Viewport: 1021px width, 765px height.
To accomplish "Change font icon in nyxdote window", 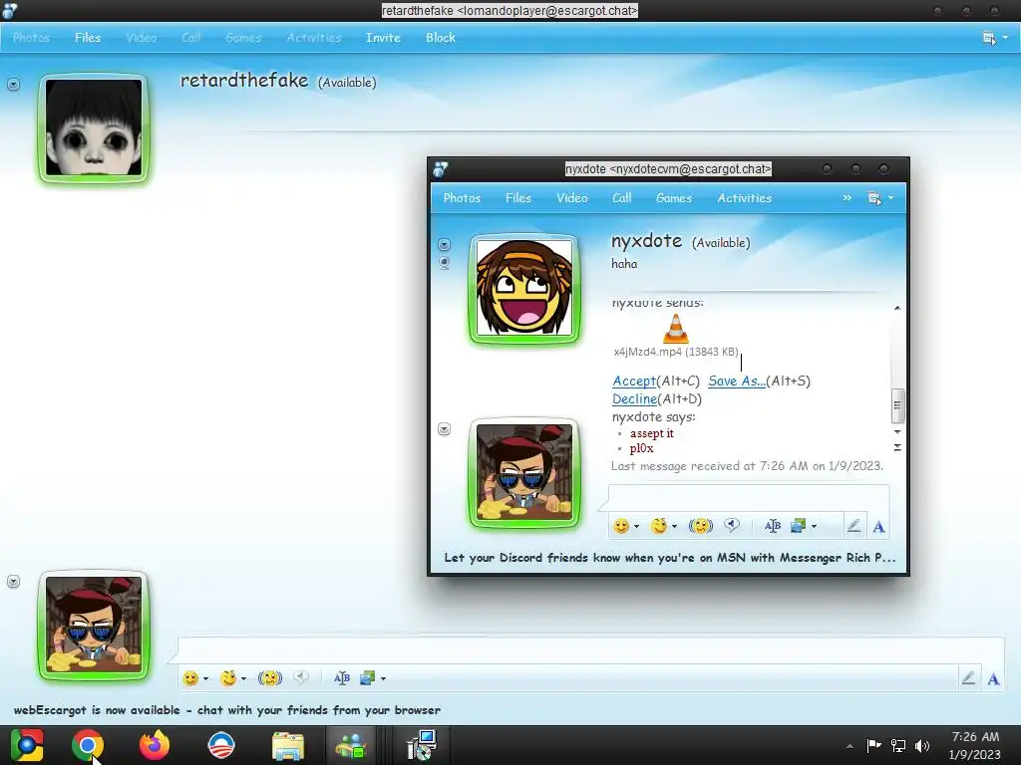I will 773,526.
